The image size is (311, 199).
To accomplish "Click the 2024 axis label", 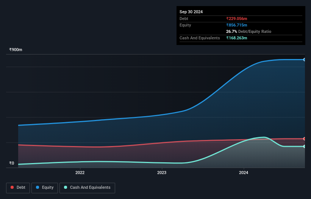I will pyautogui.click(x=244, y=173).
